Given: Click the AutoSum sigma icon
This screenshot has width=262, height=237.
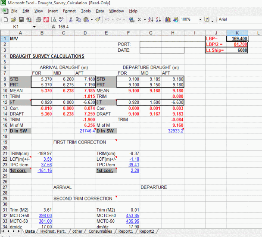Looking at the screenshot, I should click(139, 19).
